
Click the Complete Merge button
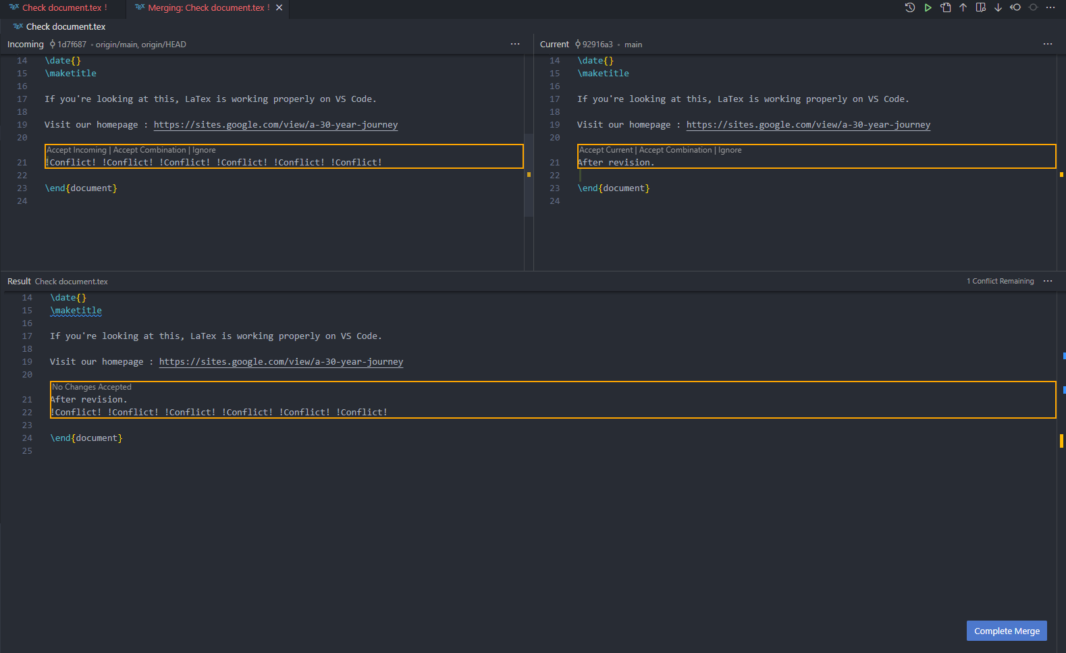(1007, 631)
